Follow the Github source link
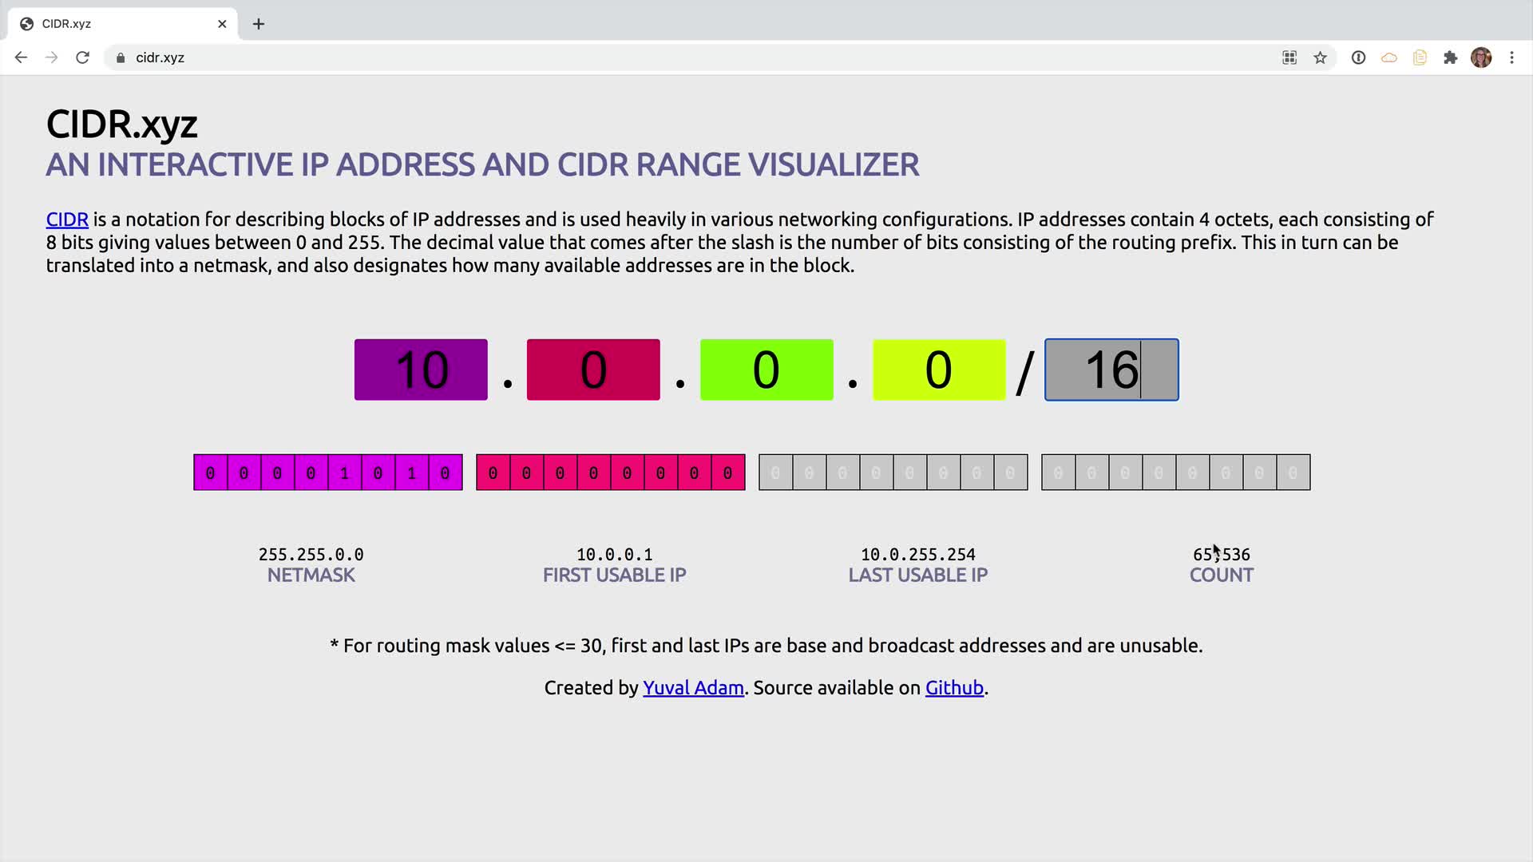This screenshot has width=1533, height=862. [954, 688]
